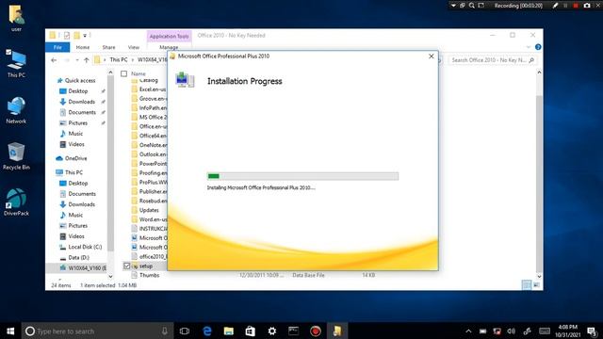
Task: Click the installation progress bar
Action: 302,176
